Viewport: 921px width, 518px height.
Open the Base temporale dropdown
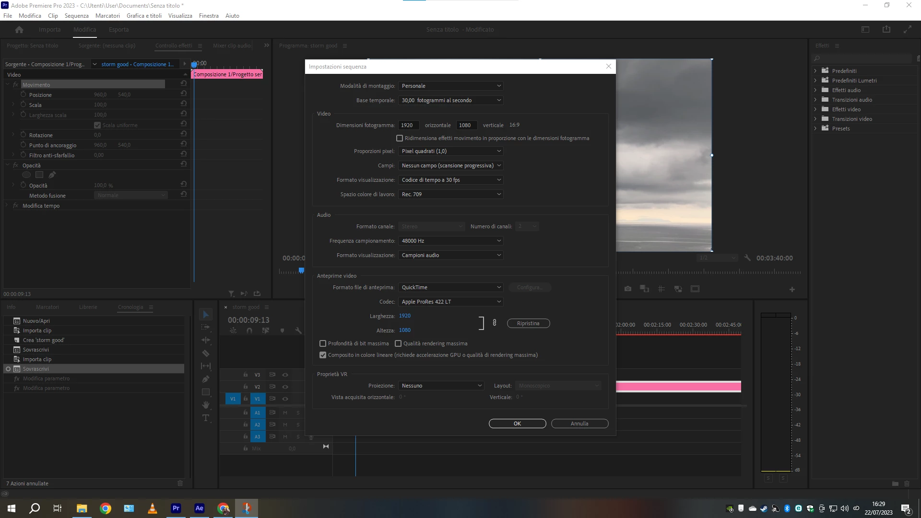click(451, 100)
